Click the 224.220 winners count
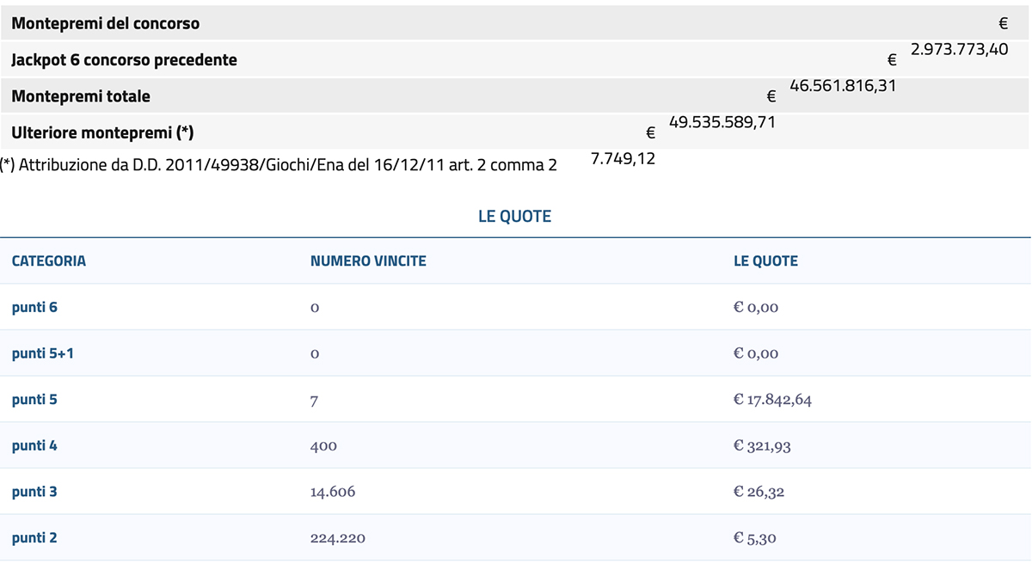This screenshot has width=1032, height=564. pyautogui.click(x=337, y=538)
